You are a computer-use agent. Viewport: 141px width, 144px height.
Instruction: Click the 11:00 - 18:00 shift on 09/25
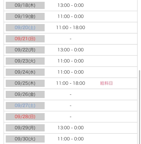point(70,83)
